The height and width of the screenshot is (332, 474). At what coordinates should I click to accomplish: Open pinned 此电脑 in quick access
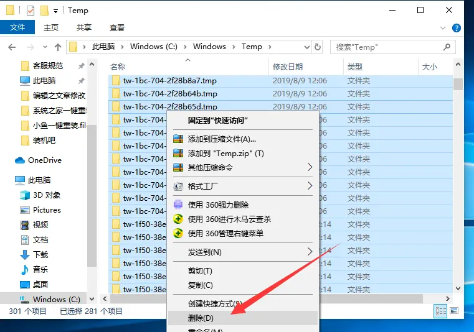(x=44, y=81)
